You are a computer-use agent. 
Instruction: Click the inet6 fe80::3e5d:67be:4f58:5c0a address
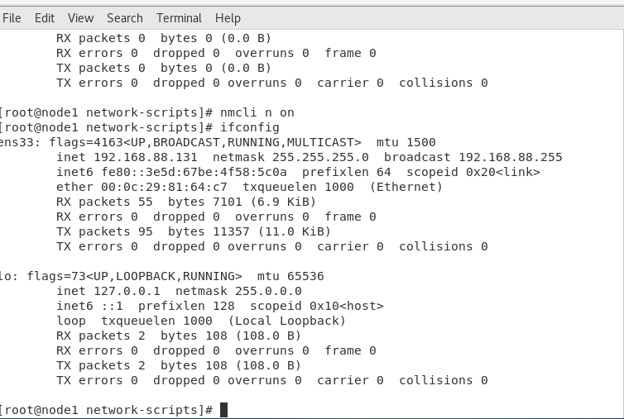click(171, 172)
